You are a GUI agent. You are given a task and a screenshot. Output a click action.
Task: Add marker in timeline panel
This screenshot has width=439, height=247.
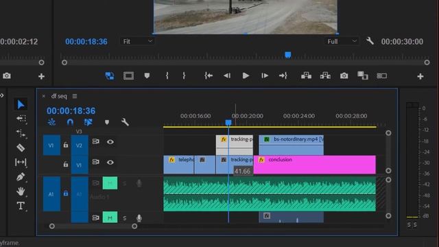(x=107, y=122)
